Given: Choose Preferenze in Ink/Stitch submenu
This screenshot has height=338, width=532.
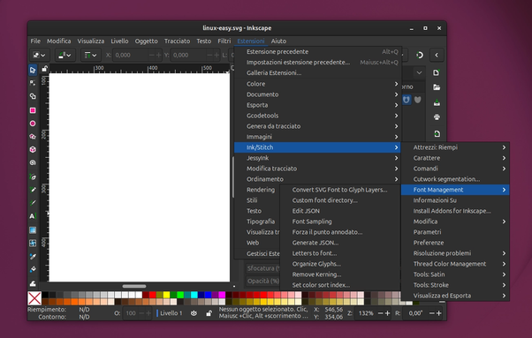Looking at the screenshot, I should [x=455, y=243].
